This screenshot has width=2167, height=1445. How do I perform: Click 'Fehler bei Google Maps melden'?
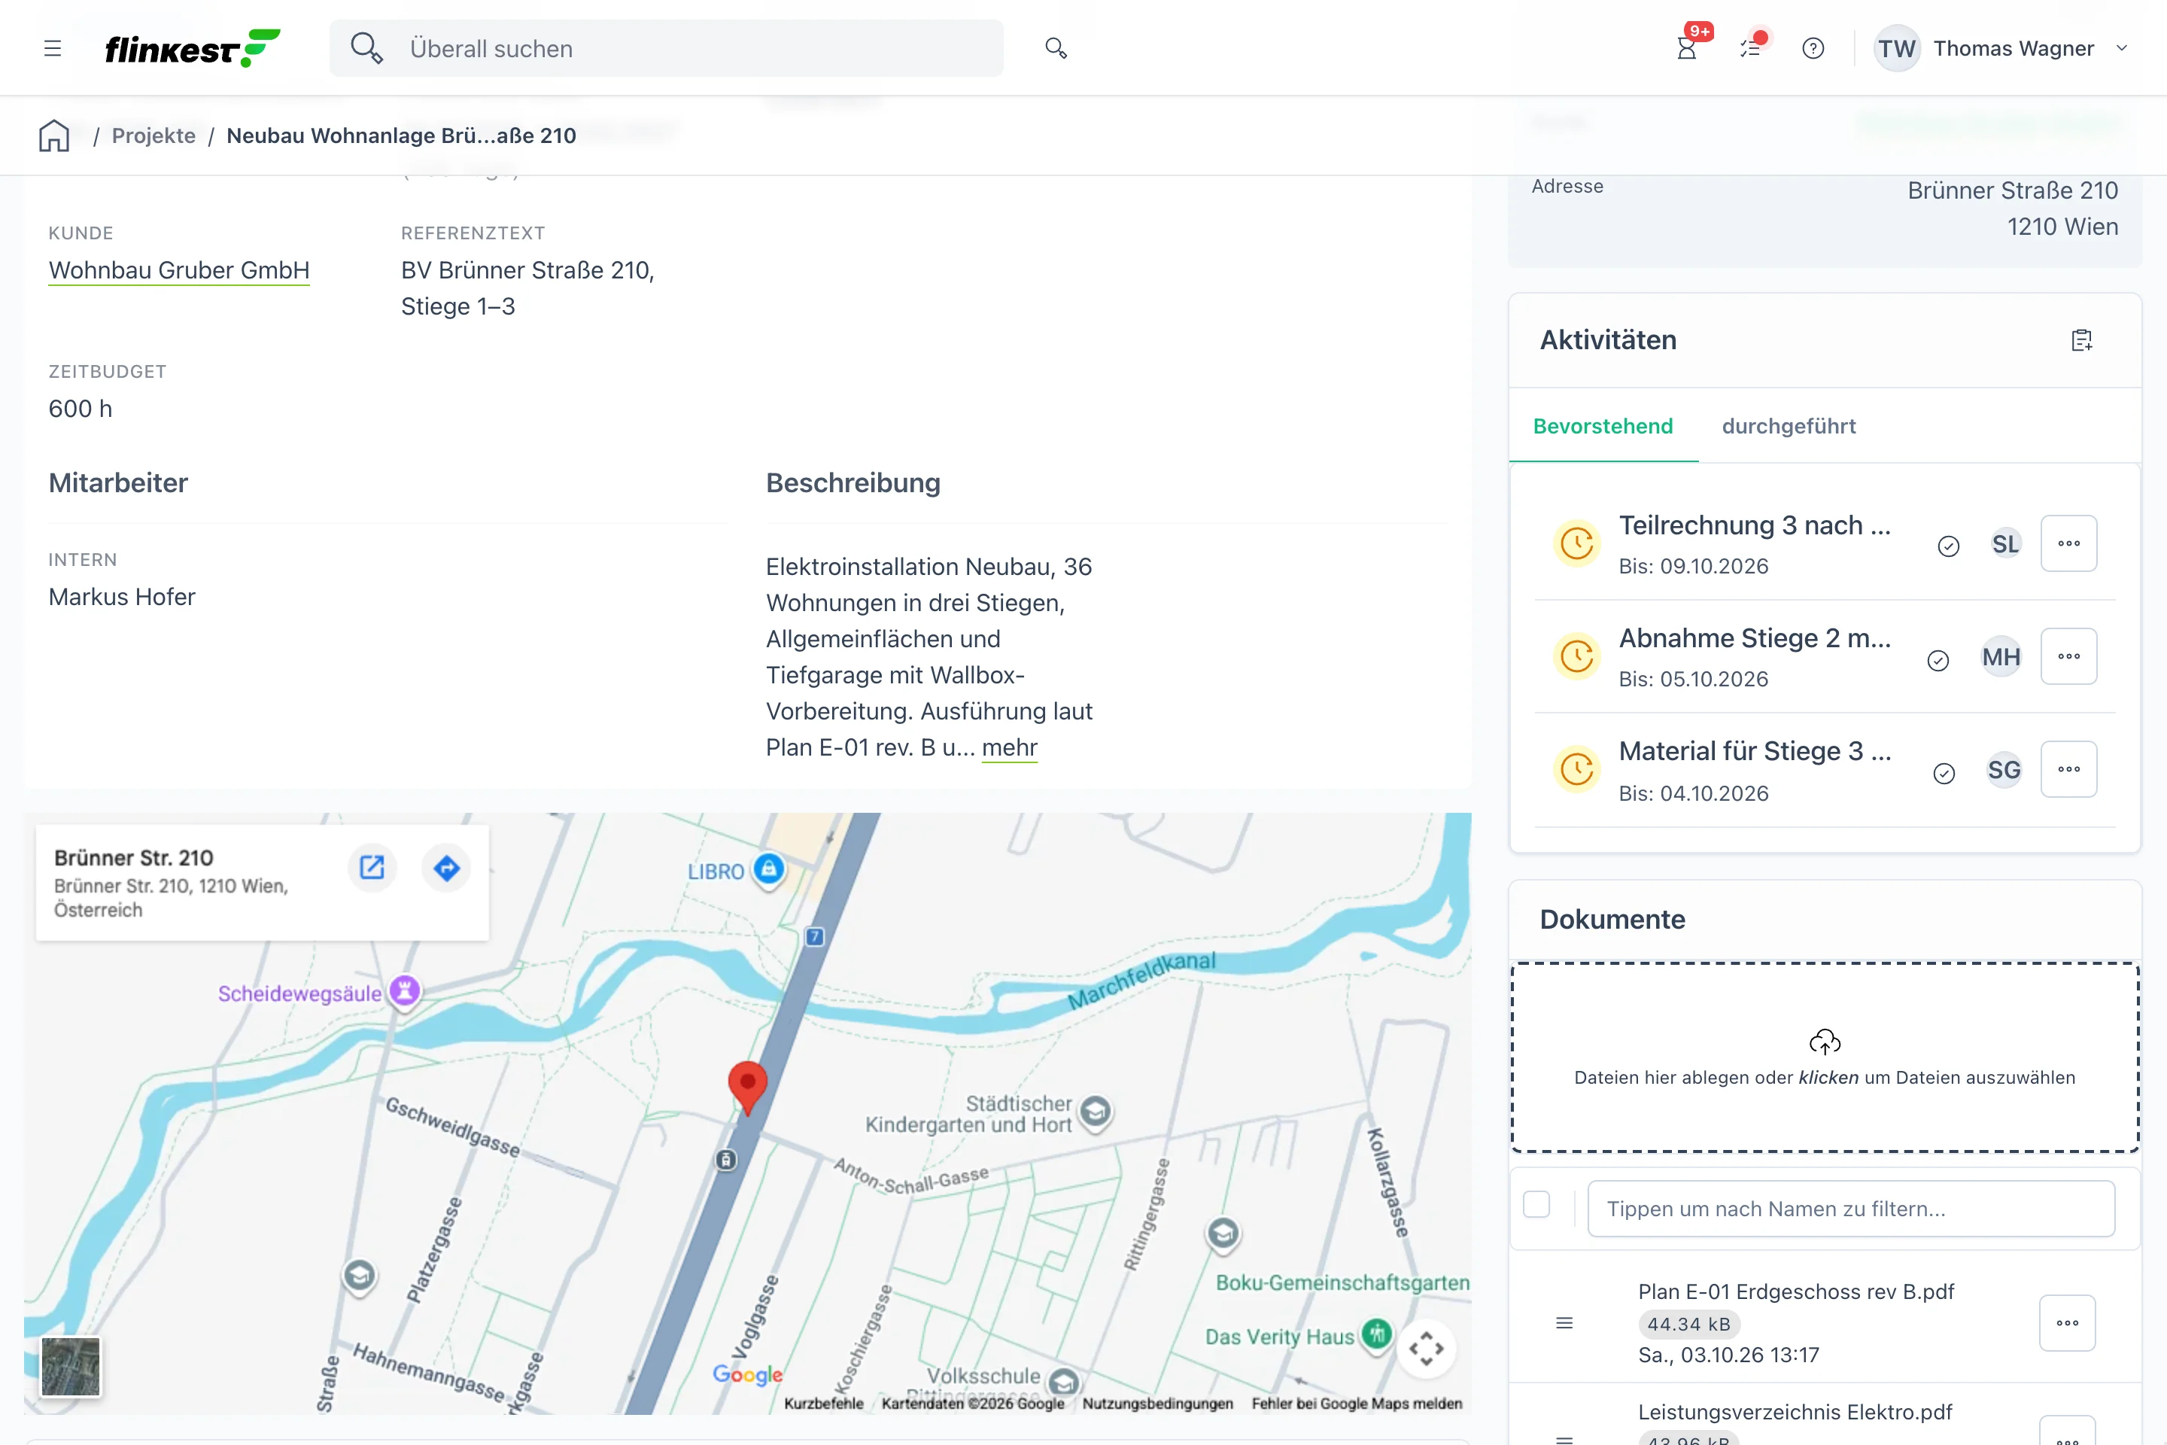pyautogui.click(x=1356, y=1403)
